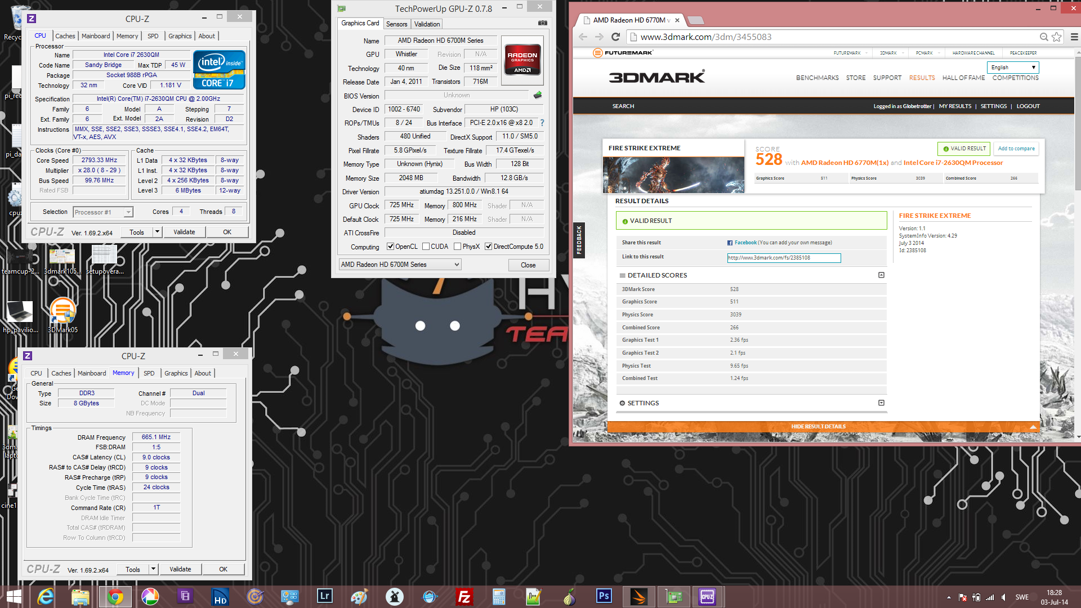The image size is (1081, 608).
Task: Launch Notepad++ from the taskbar
Action: [534, 597]
